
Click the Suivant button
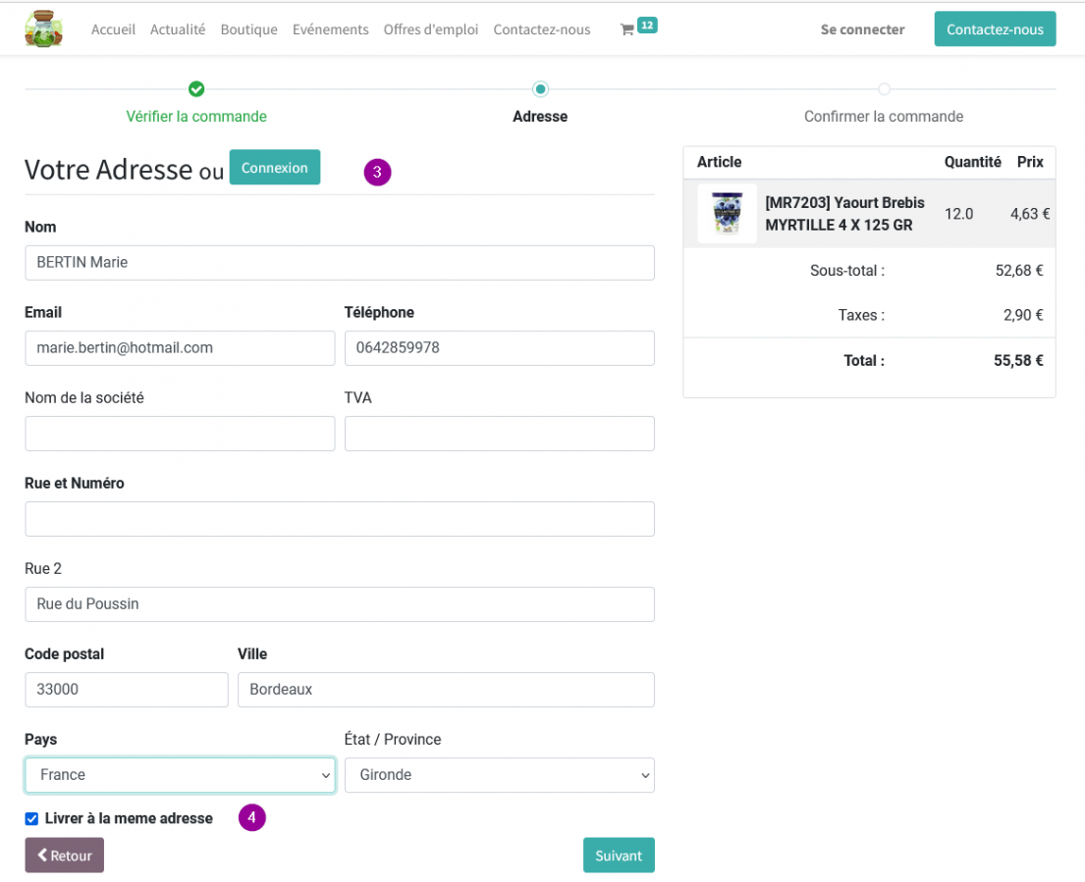click(619, 856)
